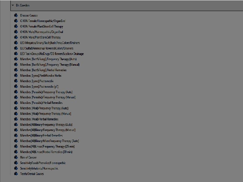The height and width of the screenshot is (182, 243).
Task: Select LED ToxinGroupsNoDrugs/DS flowers&colors+Drainage
Action: tap(52, 54)
